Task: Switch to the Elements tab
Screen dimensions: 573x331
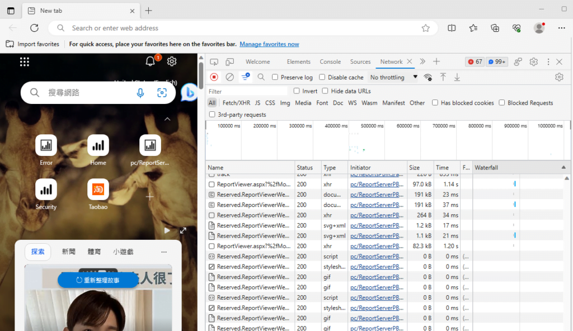Action: point(299,62)
